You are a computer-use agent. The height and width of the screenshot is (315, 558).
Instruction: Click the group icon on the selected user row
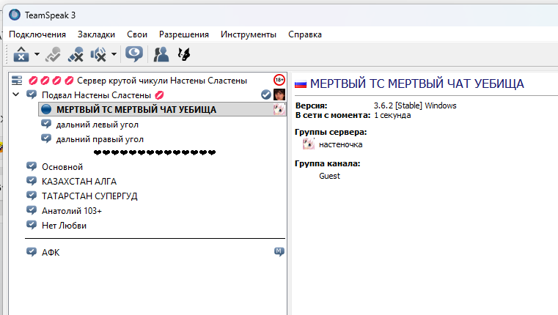[x=279, y=109]
